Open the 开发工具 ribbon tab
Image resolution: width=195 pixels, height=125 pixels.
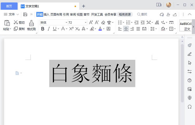point(97,14)
